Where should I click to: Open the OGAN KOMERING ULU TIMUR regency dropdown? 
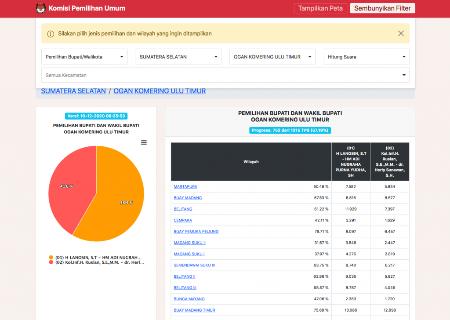point(272,57)
